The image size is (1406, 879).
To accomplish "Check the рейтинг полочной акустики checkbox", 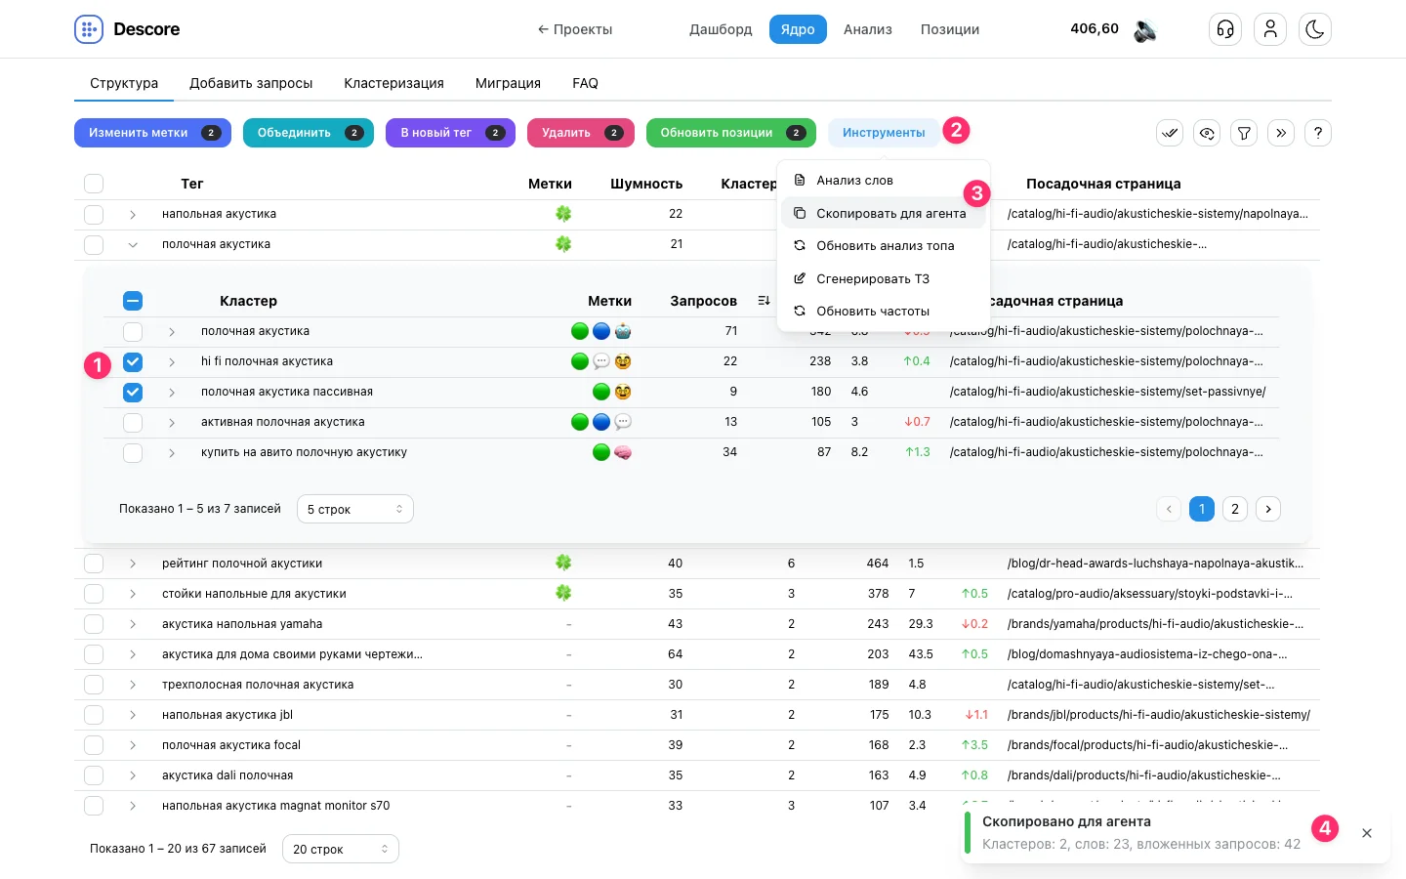I will coord(94,564).
